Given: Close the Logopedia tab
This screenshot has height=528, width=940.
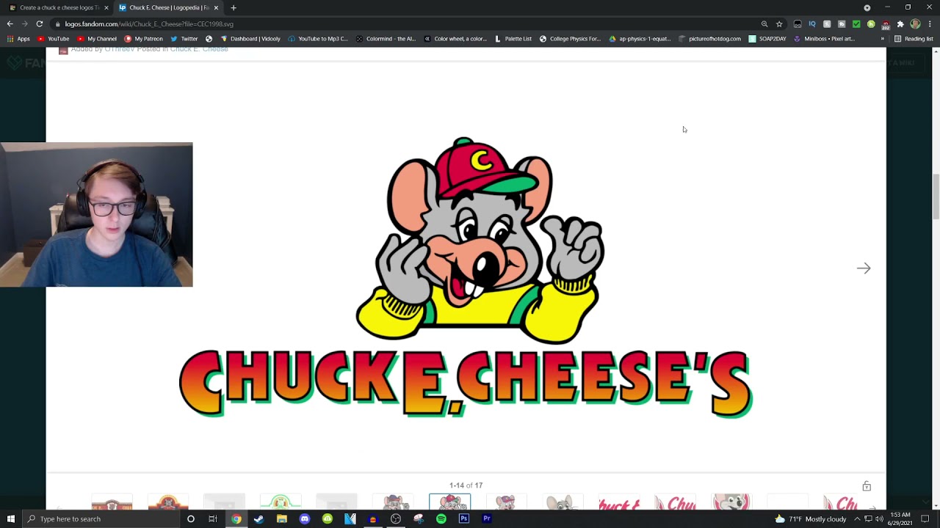Looking at the screenshot, I should click(216, 8).
